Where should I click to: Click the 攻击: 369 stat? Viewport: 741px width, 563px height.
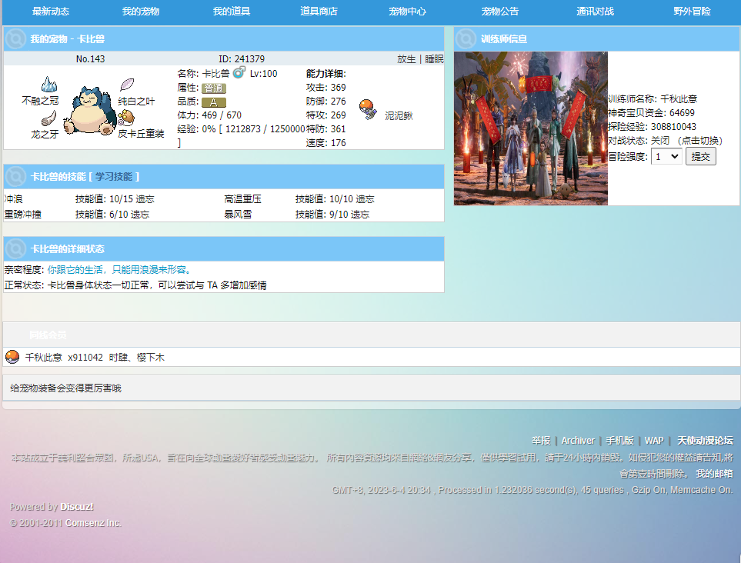click(x=325, y=88)
